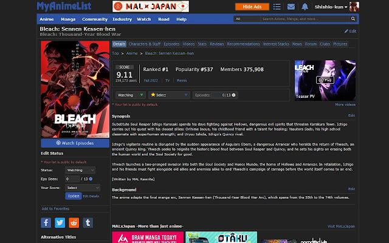The width and height of the screenshot is (389, 243).
Task: Click the Update button
Action: point(74,196)
